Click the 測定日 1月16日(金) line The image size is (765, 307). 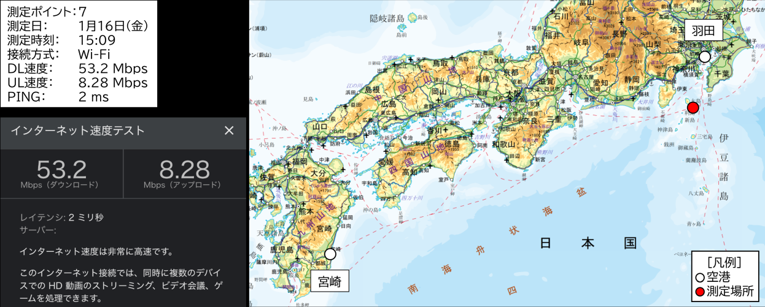pos(77,26)
